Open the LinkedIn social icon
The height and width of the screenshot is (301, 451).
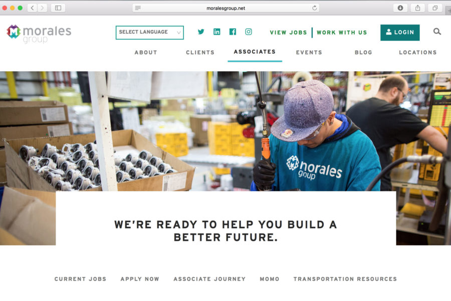point(217,32)
